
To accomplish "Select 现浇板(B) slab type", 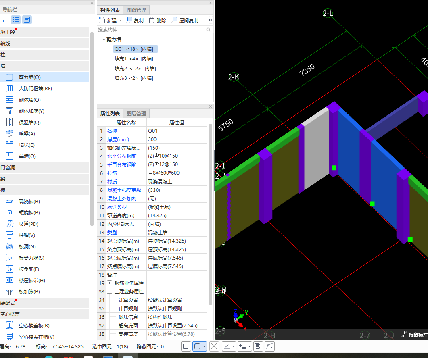I will pos(29,202).
